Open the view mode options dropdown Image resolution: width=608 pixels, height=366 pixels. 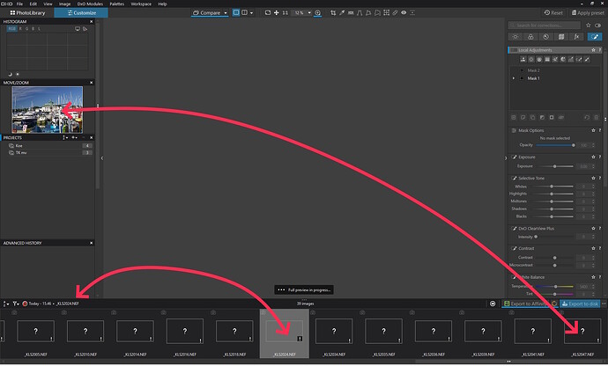tap(251, 13)
